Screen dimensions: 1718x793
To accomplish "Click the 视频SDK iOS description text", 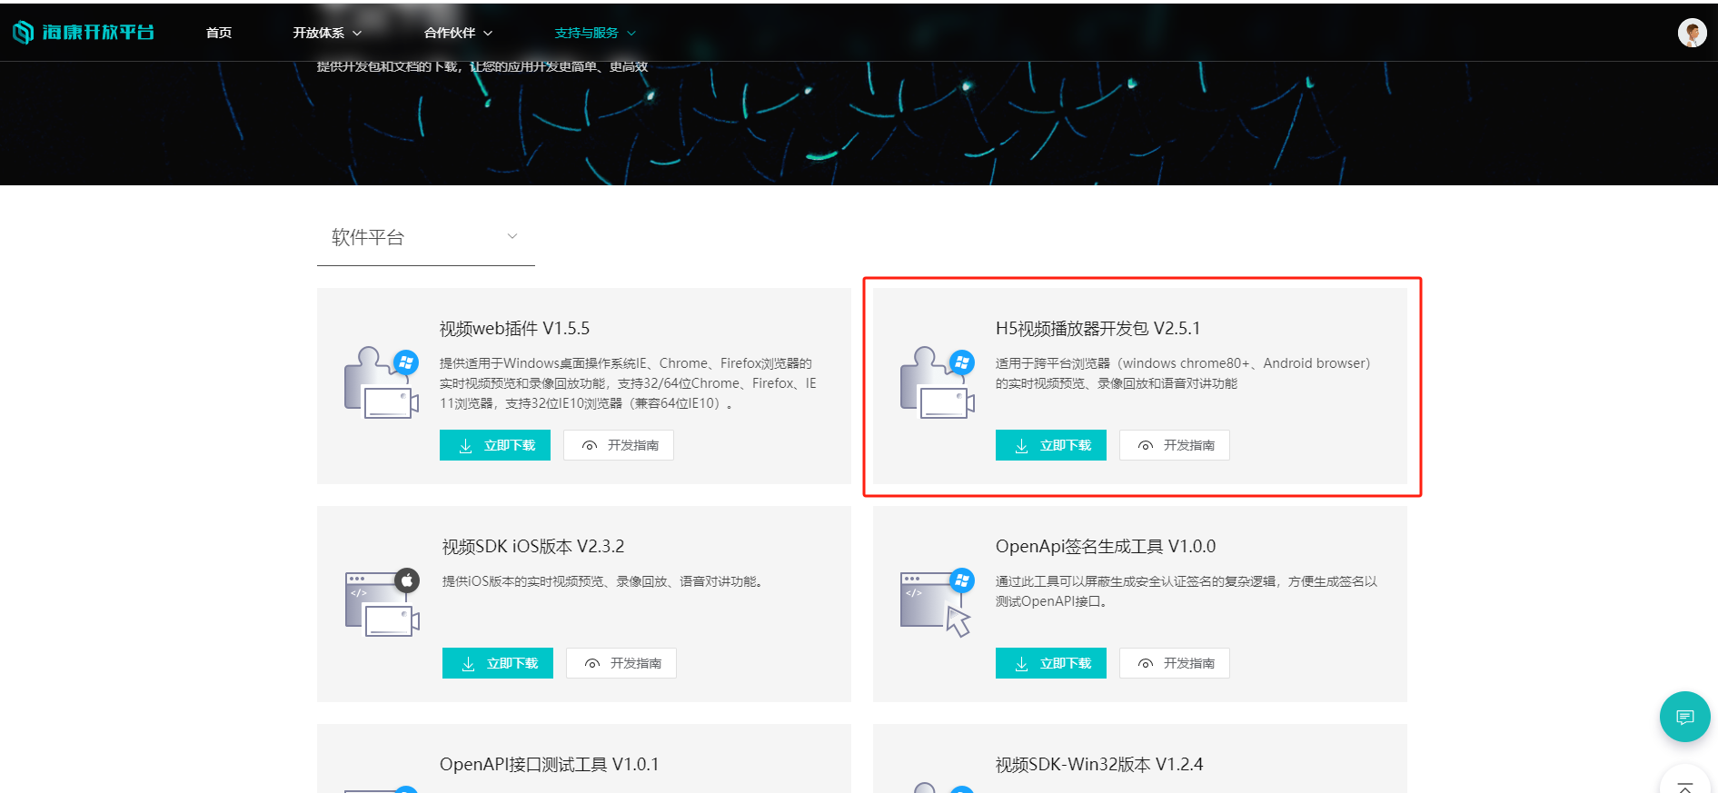I will click(x=602, y=581).
